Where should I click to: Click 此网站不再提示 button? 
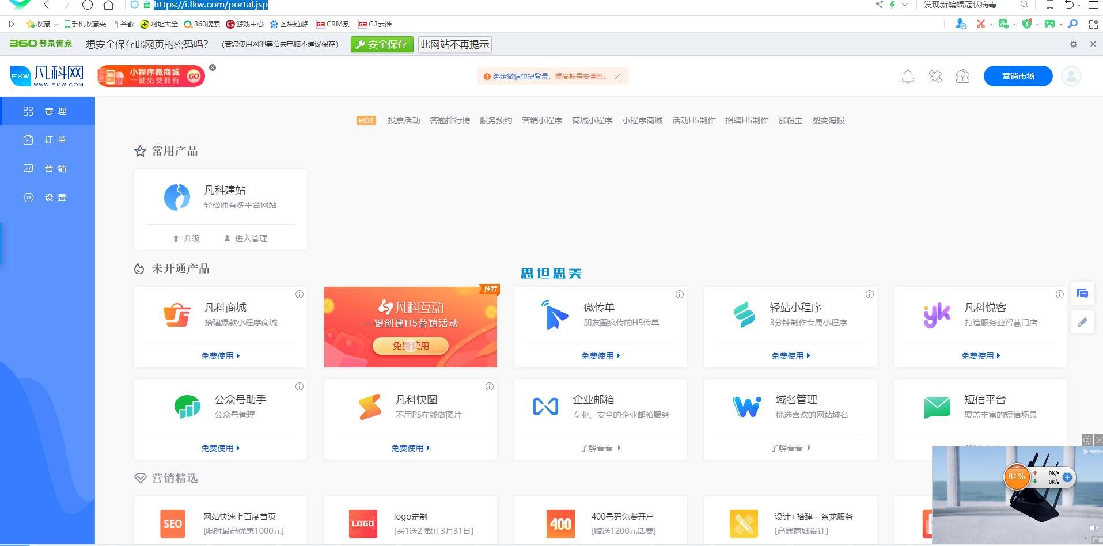[455, 44]
